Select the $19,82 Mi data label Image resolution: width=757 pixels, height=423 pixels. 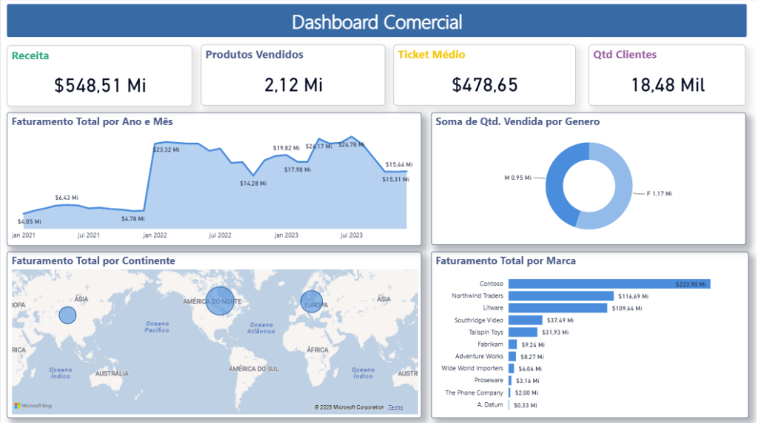point(286,148)
